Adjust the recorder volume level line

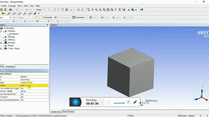coord(119,103)
